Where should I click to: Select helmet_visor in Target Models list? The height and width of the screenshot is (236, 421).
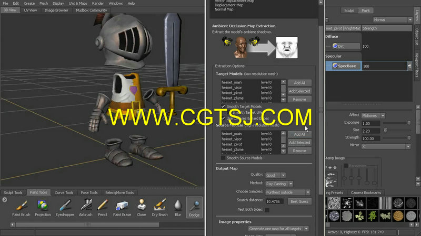(250, 88)
